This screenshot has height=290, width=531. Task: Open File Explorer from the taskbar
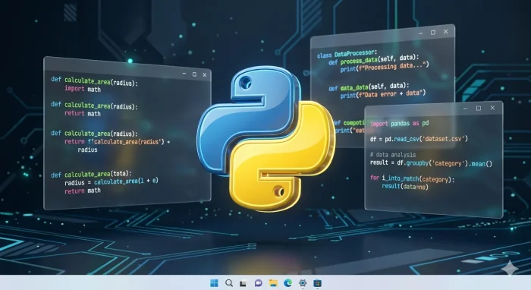(273, 283)
